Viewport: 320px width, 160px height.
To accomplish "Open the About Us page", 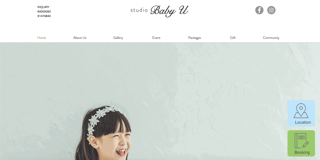I will coord(80,38).
